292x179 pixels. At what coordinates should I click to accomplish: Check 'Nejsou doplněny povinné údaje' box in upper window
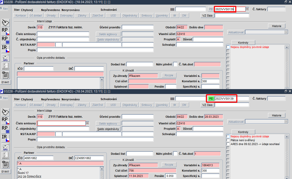(x=228, y=47)
